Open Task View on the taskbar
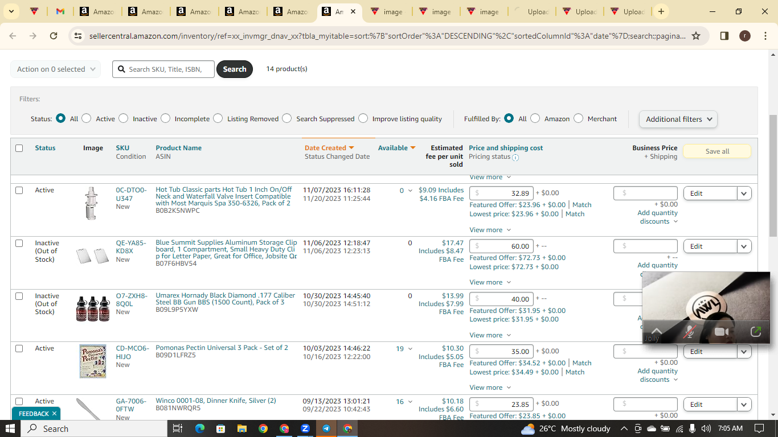778x437 pixels. pos(177,428)
